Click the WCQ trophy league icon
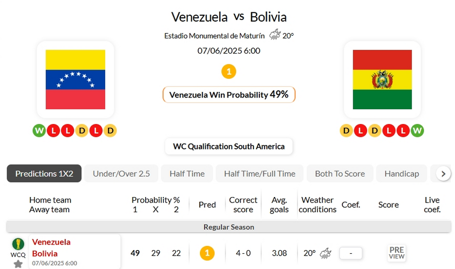 [x=18, y=244]
